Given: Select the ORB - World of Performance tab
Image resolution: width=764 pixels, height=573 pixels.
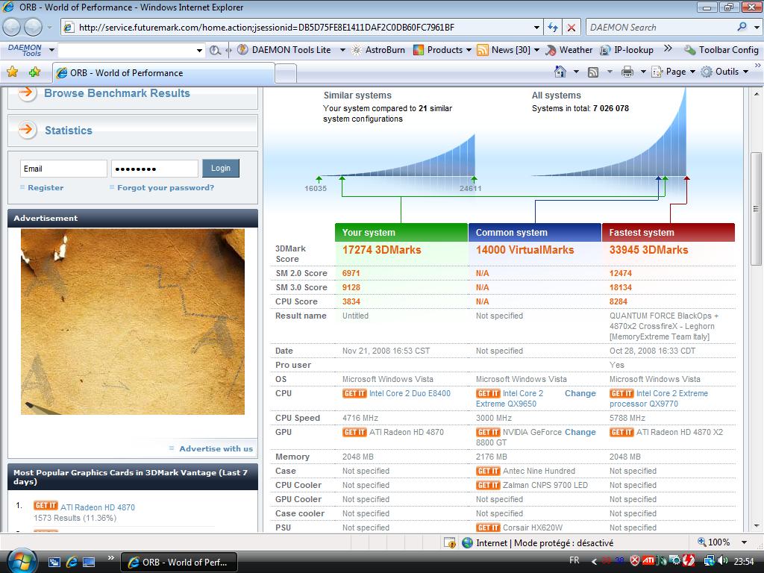Looking at the screenshot, I should tap(163, 72).
